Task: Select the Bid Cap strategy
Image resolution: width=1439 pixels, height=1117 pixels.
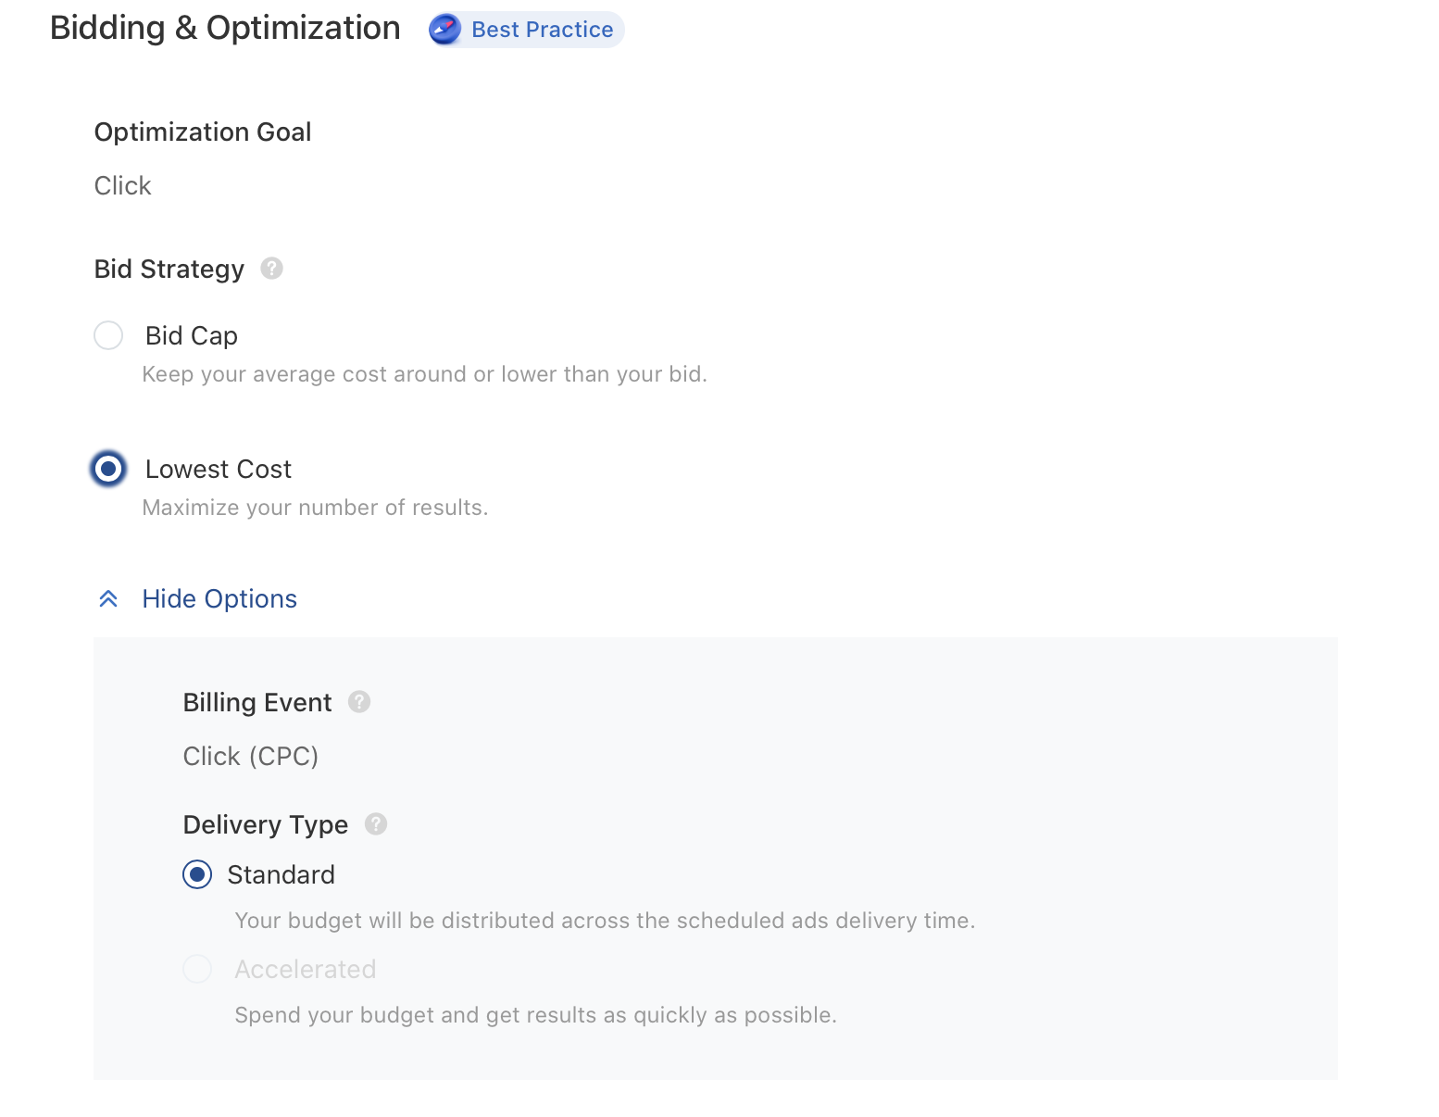Action: [108, 335]
